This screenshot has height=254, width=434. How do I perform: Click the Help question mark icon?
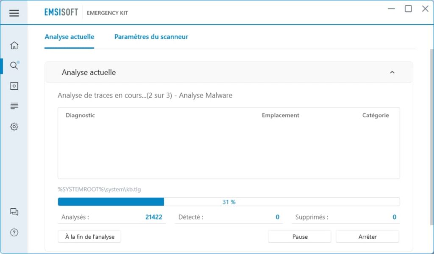click(14, 232)
